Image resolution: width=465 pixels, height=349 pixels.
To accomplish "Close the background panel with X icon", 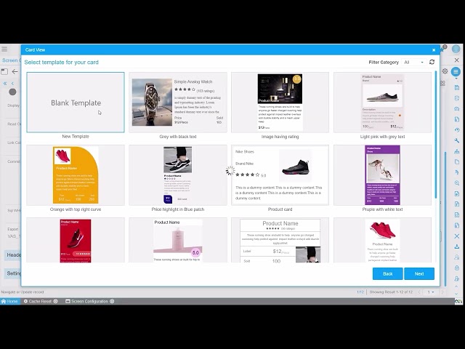I will tap(457, 60).
